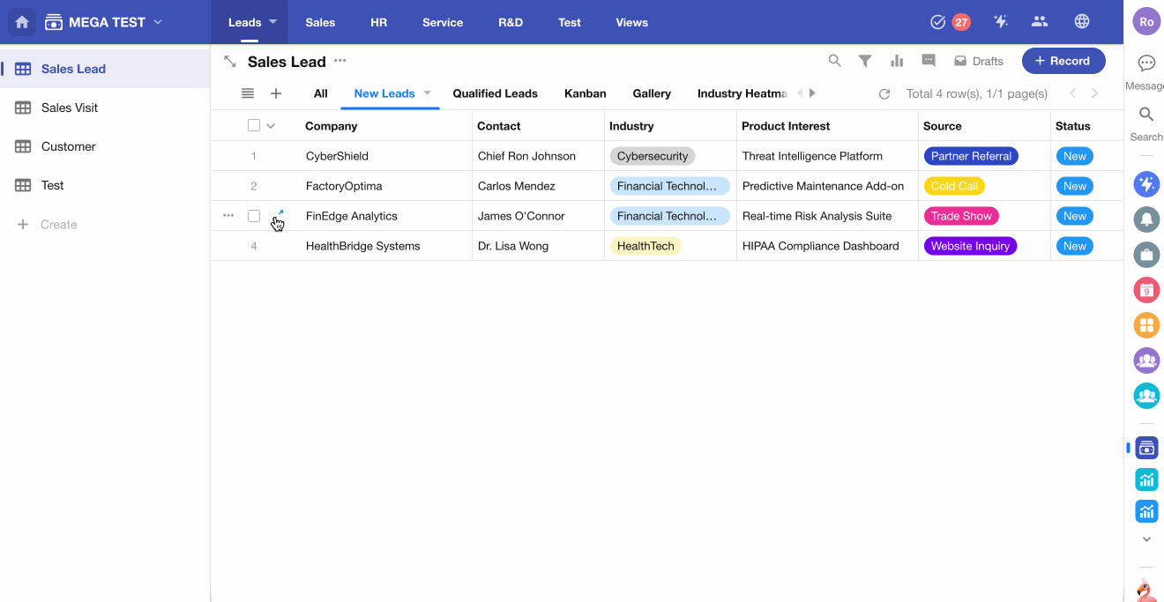Open the New Leads view dropdown arrow
This screenshot has width=1164, height=602.
428,93
